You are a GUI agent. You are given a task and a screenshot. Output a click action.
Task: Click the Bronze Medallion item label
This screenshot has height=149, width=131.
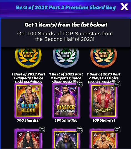[104, 78]
